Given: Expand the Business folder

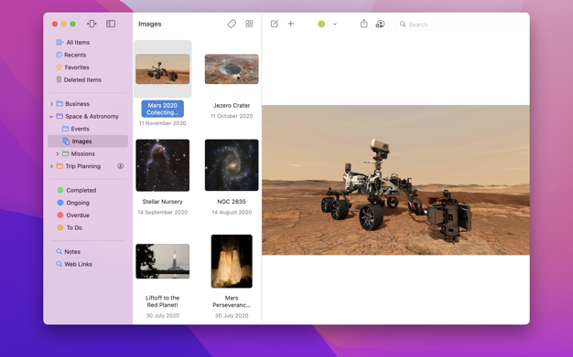Looking at the screenshot, I should (x=51, y=104).
